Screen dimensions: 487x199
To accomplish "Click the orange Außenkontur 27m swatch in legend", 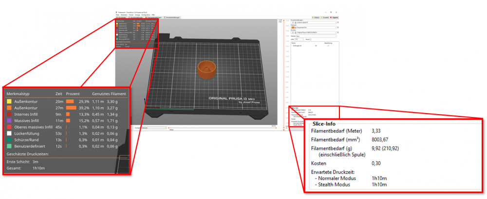I will click(x=9, y=108).
